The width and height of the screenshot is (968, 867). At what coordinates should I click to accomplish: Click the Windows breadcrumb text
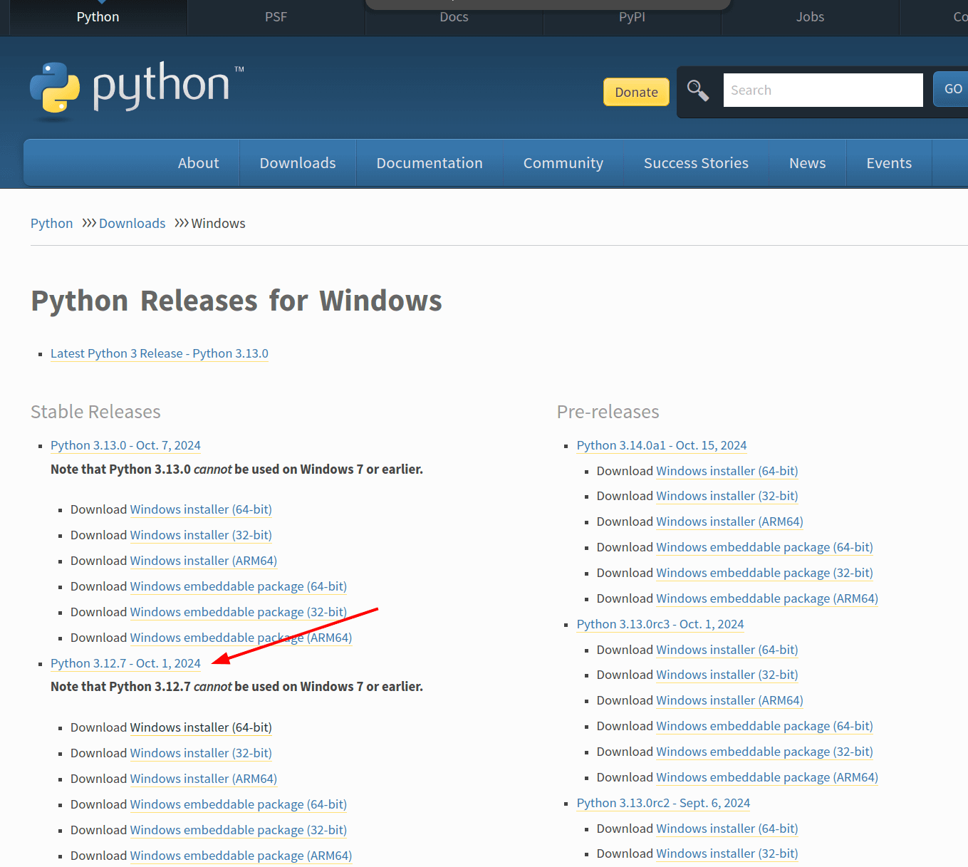pyautogui.click(x=218, y=224)
